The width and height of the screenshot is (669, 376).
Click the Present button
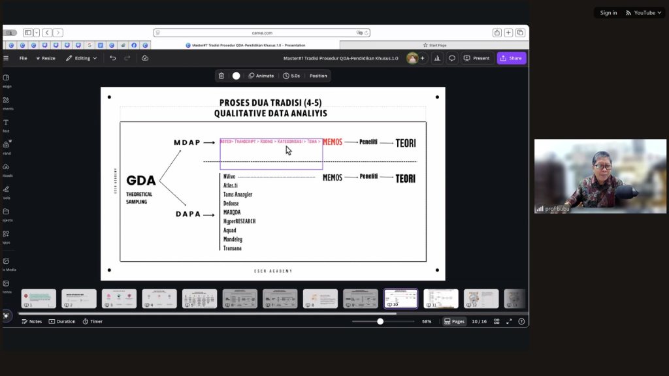476,58
